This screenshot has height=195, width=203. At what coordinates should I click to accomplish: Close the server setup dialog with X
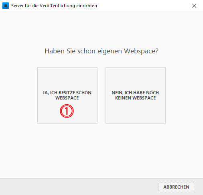pyautogui.click(x=194, y=6)
